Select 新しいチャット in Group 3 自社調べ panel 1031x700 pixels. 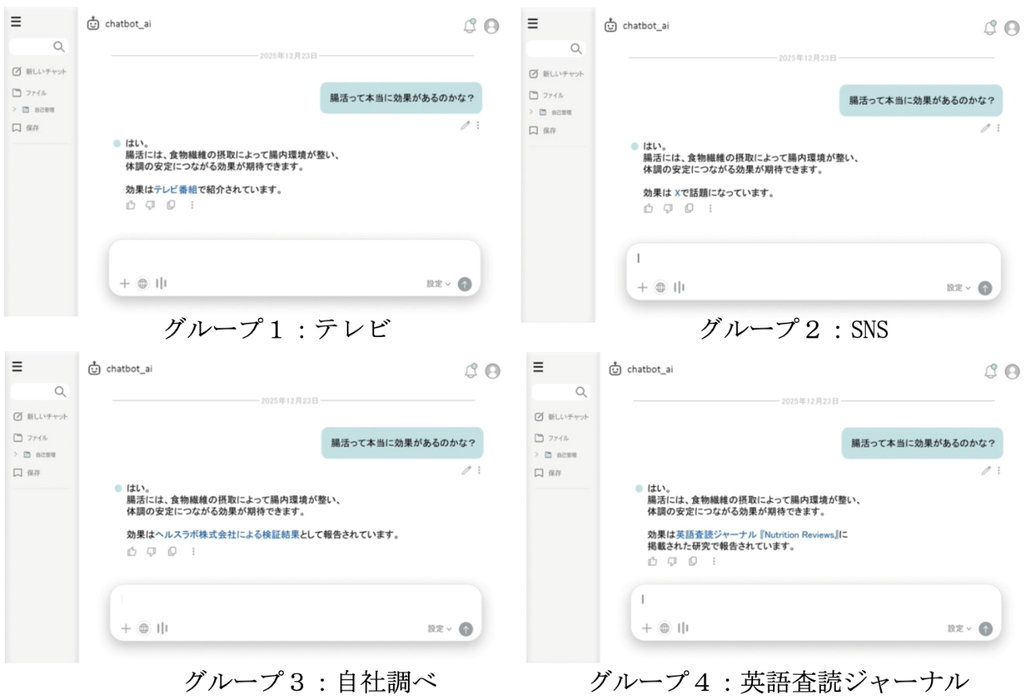click(x=39, y=416)
